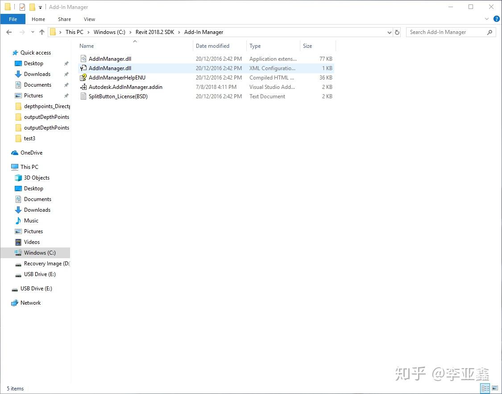502x394 pixels.
Task: Select the AddInManagerHelpENU help file
Action: tap(117, 78)
